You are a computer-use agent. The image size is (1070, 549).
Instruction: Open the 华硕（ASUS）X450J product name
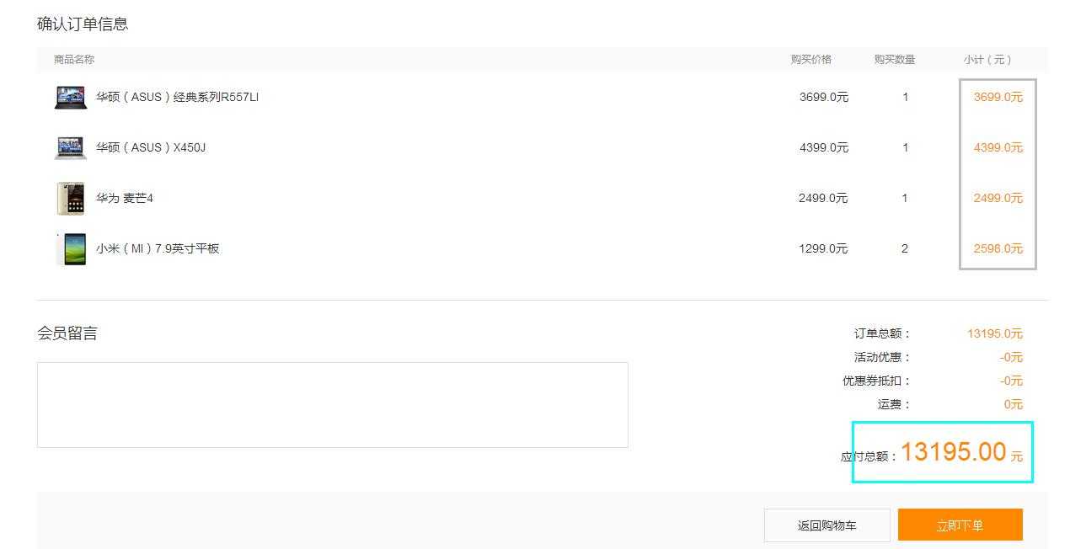(151, 148)
